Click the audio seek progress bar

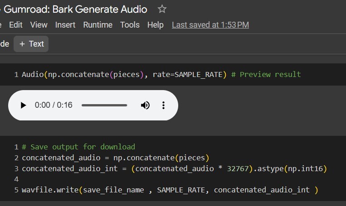click(x=104, y=105)
